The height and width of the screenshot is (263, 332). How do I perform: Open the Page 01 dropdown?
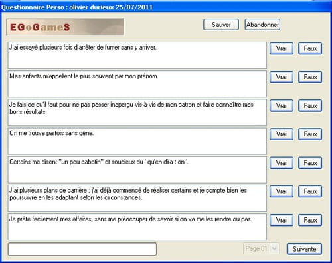(262, 248)
